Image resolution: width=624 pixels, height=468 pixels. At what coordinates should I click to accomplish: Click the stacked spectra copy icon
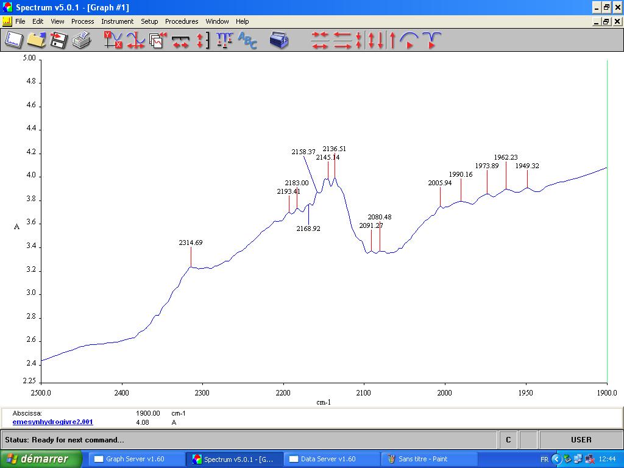[158, 40]
